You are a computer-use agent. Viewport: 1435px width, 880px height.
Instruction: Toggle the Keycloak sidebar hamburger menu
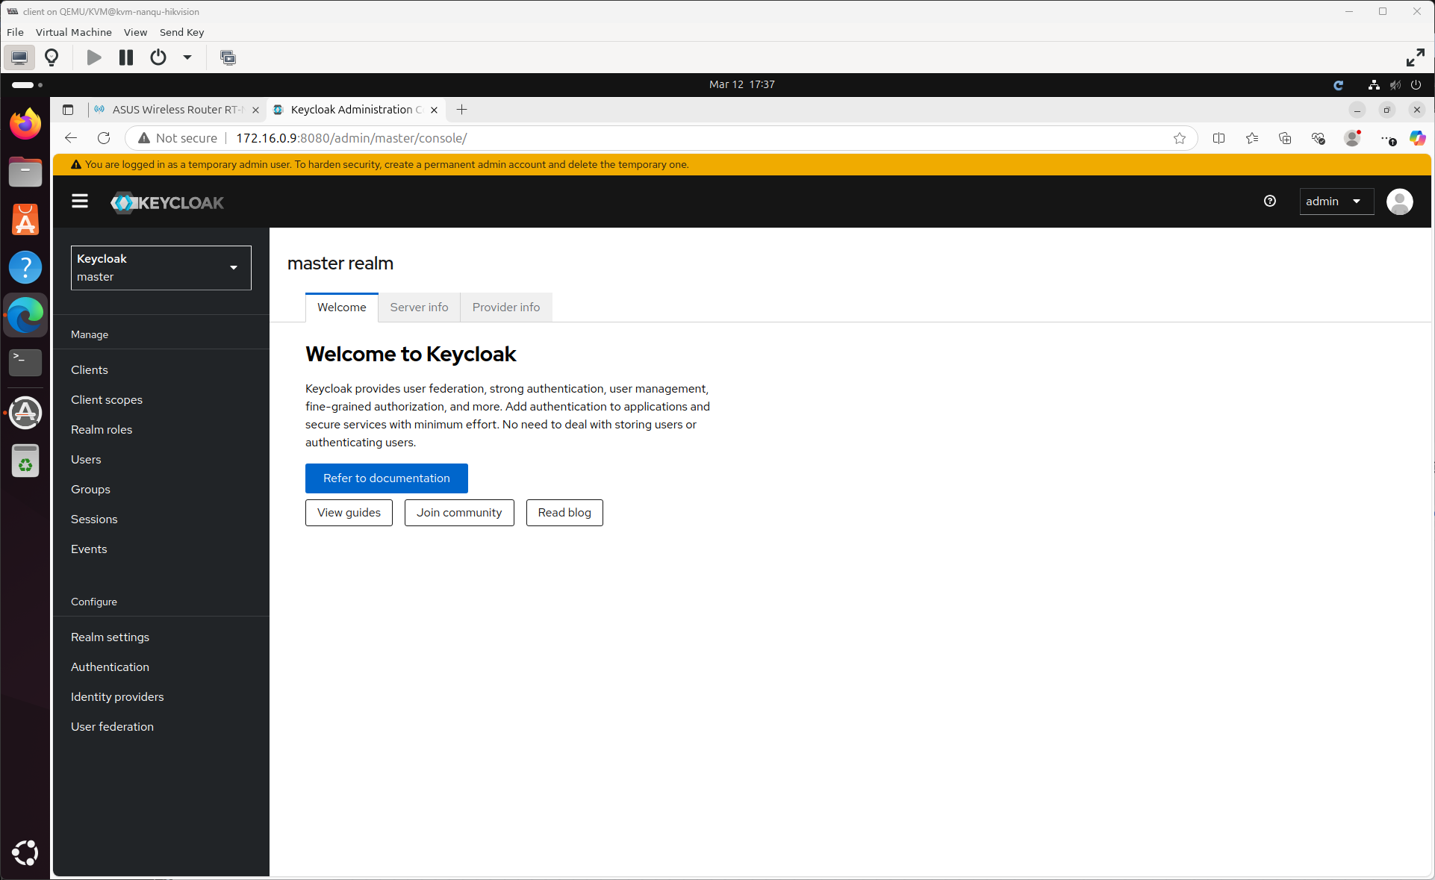click(x=80, y=202)
